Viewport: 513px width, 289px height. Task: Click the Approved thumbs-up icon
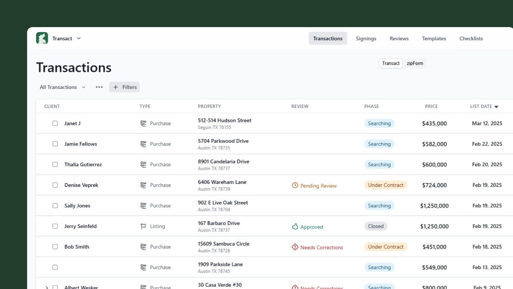pos(295,227)
